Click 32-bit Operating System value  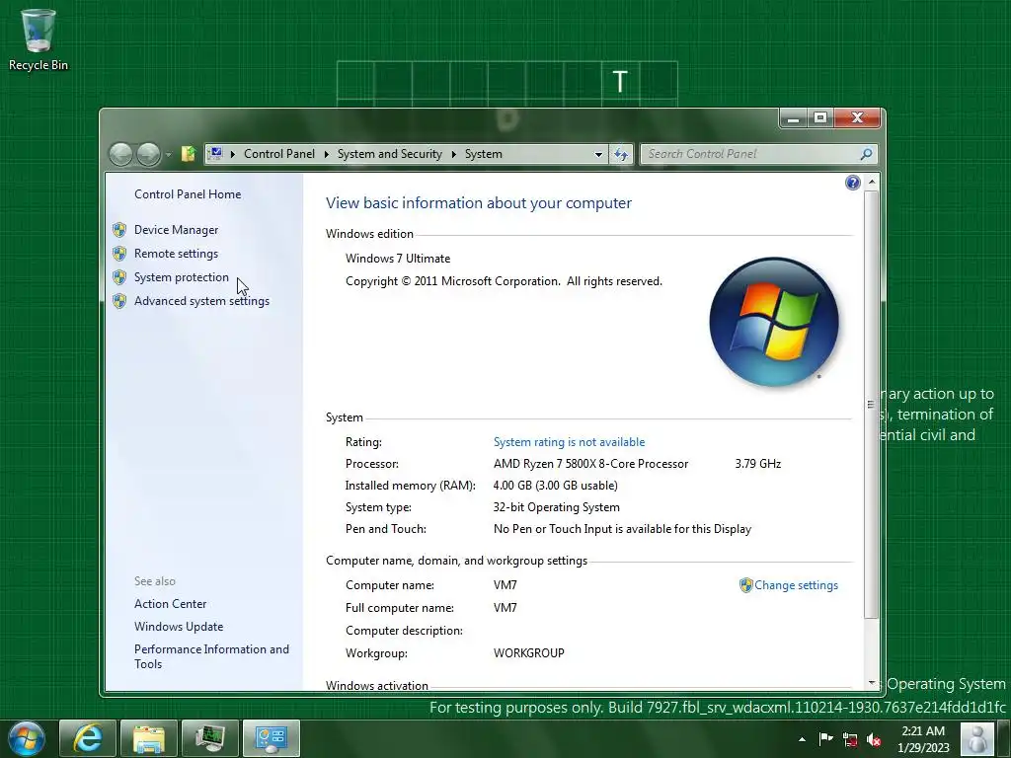[x=557, y=507]
